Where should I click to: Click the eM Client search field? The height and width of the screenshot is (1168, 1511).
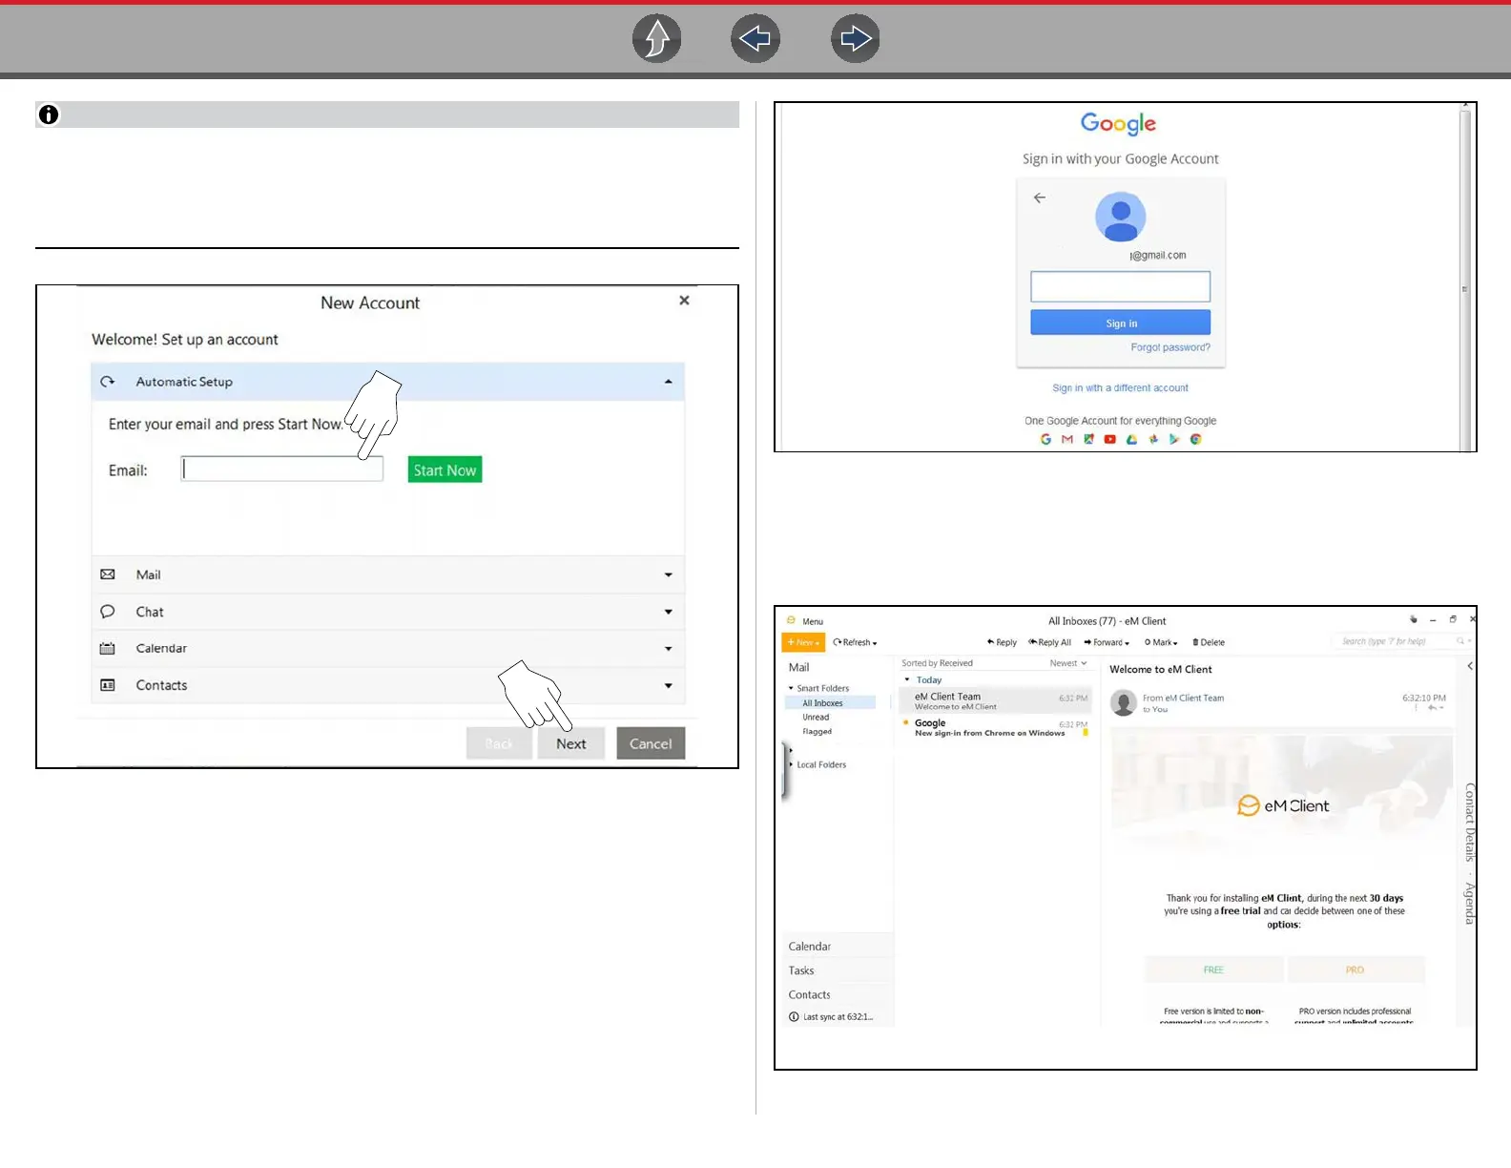coord(1399,641)
